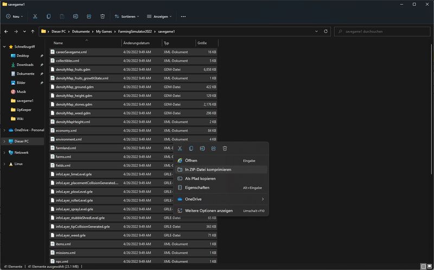
Task: Open the Anzeigen dropdown
Action: (159, 16)
